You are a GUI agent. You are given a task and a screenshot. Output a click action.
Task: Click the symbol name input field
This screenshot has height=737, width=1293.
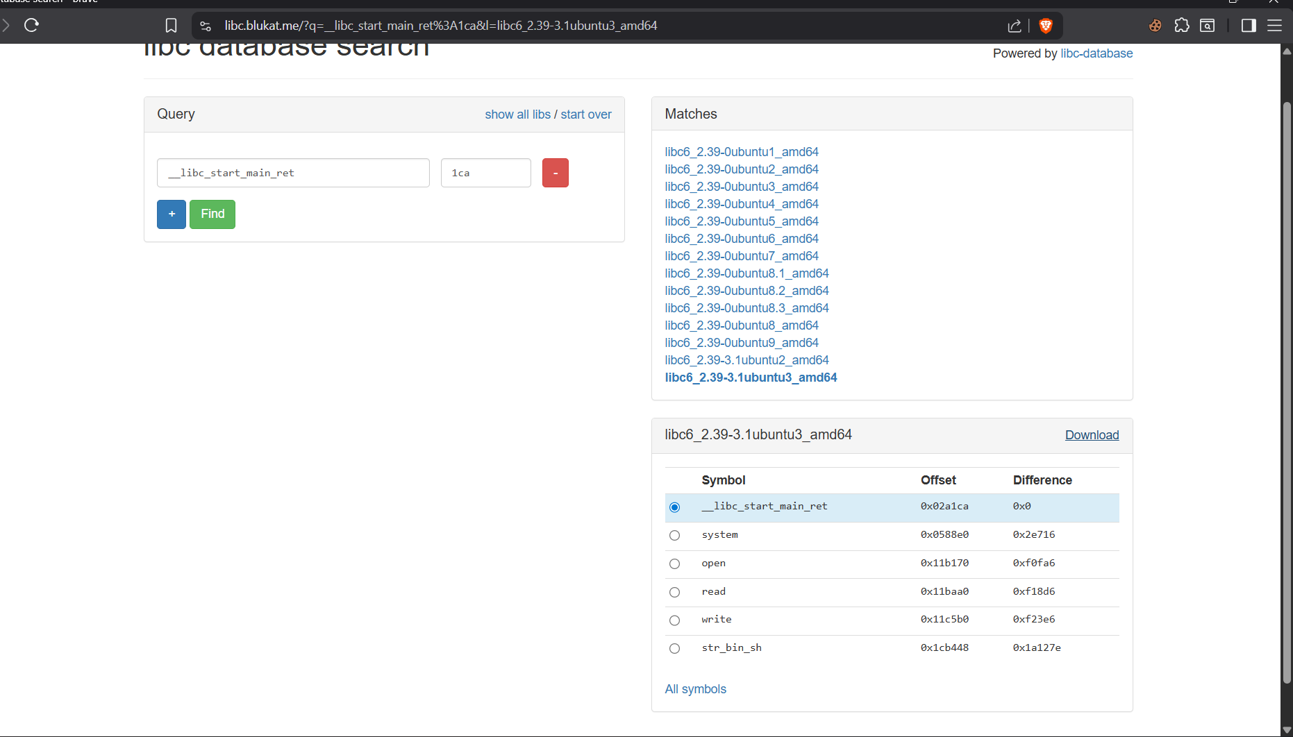click(x=293, y=173)
